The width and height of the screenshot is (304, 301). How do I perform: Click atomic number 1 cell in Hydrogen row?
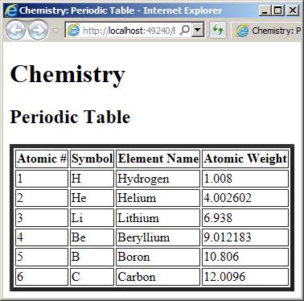tap(42, 179)
